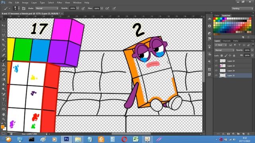255x143 pixels.
Task: Filter layers by type layers icon
Action: click(239, 45)
